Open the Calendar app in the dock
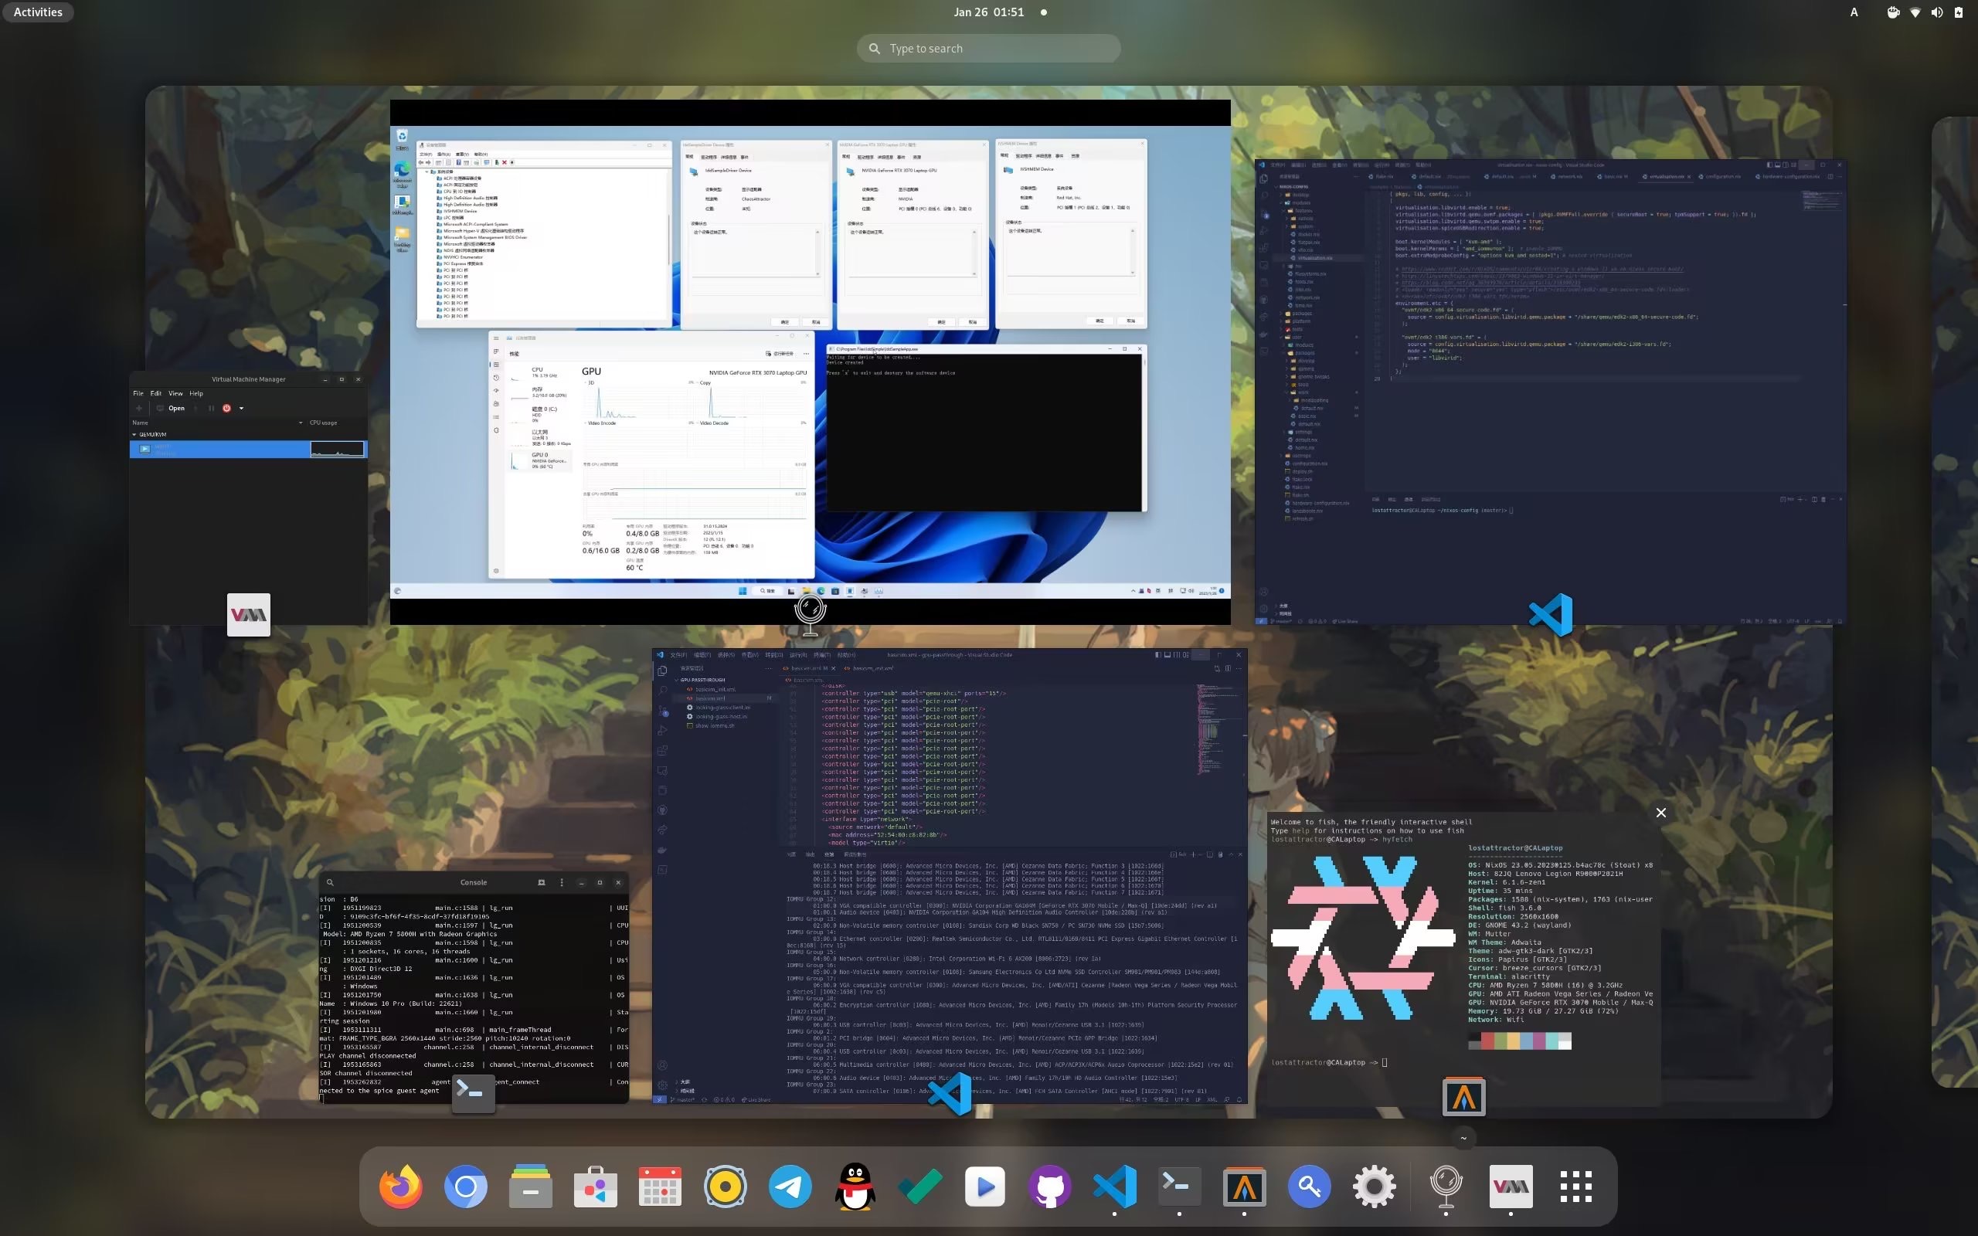 pyautogui.click(x=660, y=1187)
